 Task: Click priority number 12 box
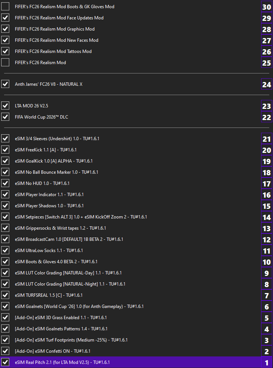click(x=267, y=239)
